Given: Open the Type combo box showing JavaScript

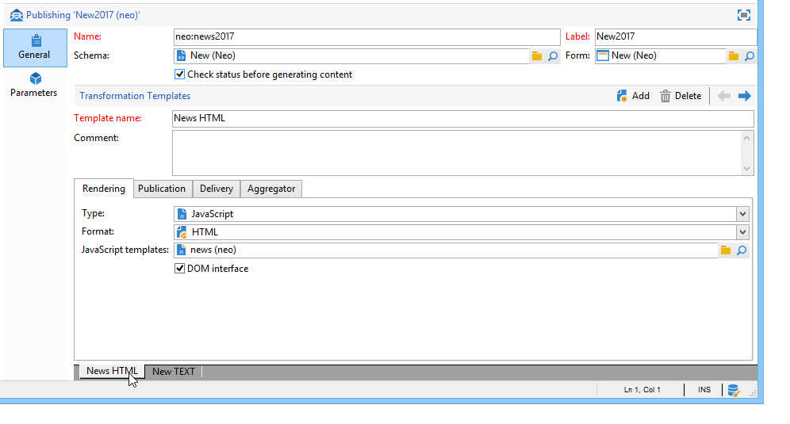Looking at the screenshot, I should pyautogui.click(x=461, y=214).
